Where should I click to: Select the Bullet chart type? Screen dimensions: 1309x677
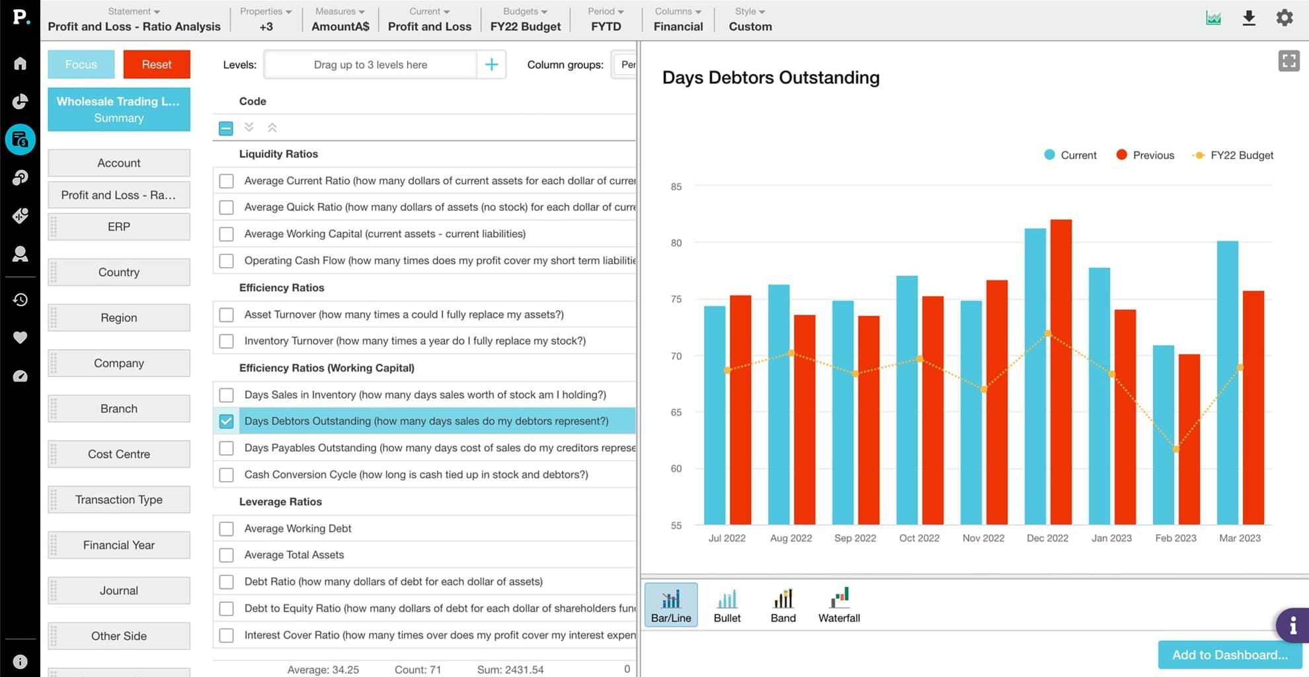[x=727, y=604]
